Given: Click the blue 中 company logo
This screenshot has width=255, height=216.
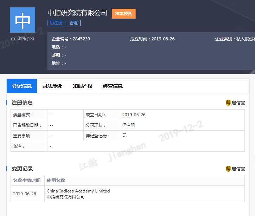Looking at the screenshot, I should click(22, 20).
